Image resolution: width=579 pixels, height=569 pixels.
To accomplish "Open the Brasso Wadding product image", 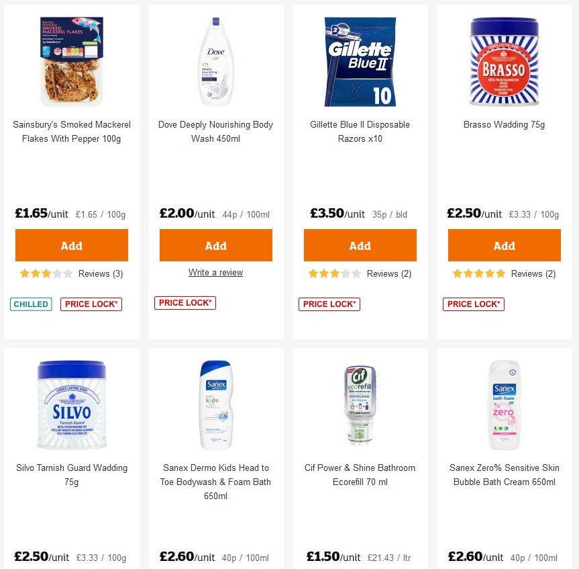I will 504,60.
